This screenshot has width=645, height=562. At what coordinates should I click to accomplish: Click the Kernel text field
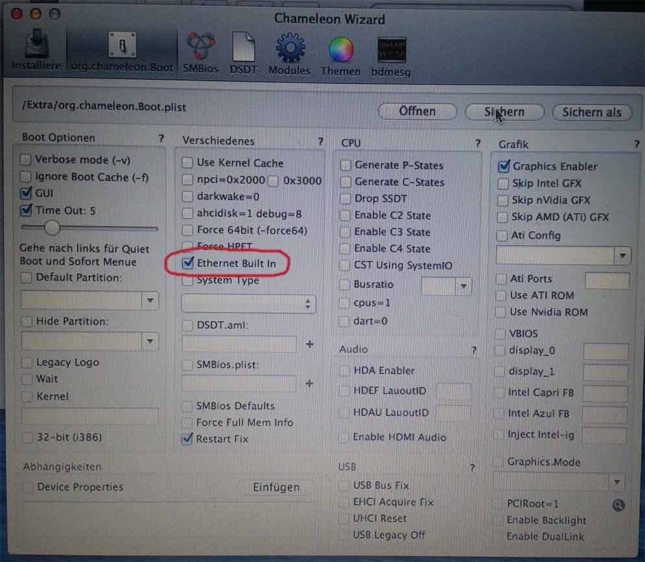pyautogui.click(x=89, y=416)
